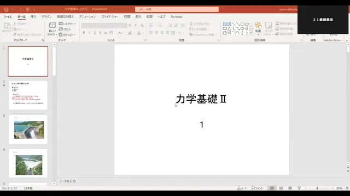The image size is (350, 196).
Task: Select slide 3 dam photo thumbnail
Action: (28, 130)
